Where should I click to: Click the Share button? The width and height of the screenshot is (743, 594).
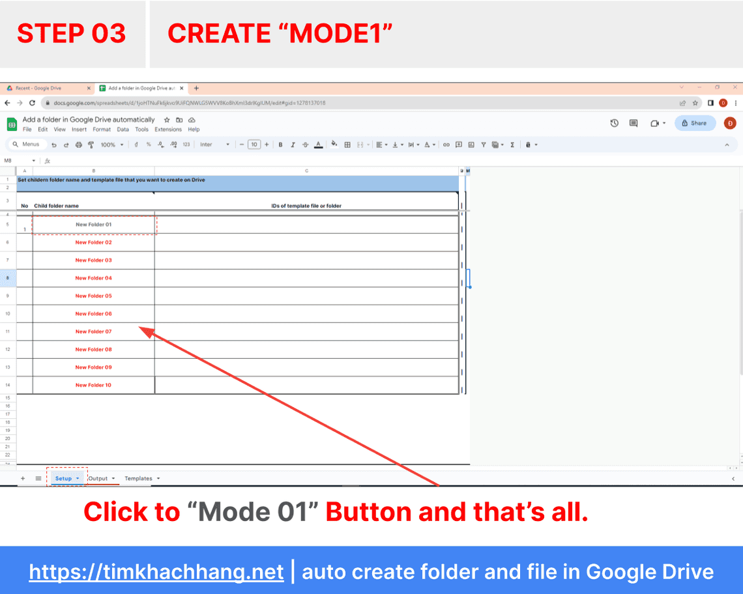[x=694, y=123]
